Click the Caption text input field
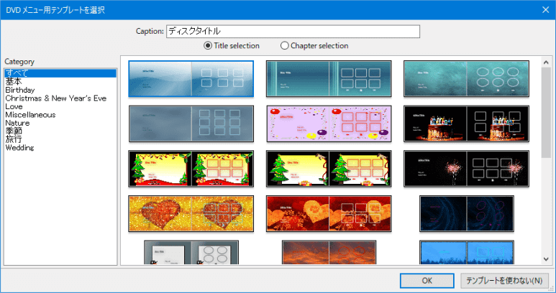Image resolution: width=556 pixels, height=293 pixels. coord(292,32)
